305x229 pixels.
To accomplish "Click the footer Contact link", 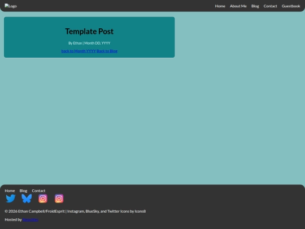I will pos(38,191).
